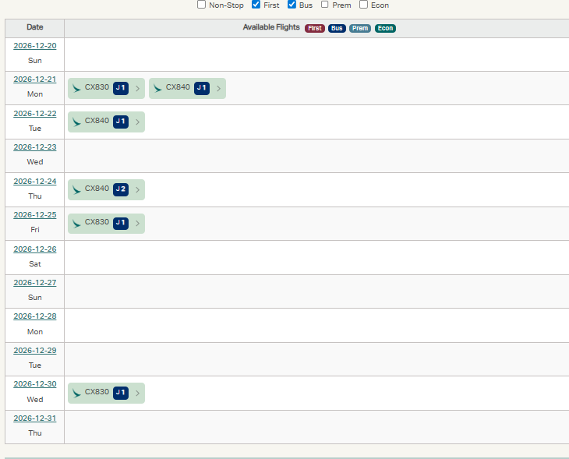Click the Available Flights column header
This screenshot has height=459, width=569.
(271, 27)
